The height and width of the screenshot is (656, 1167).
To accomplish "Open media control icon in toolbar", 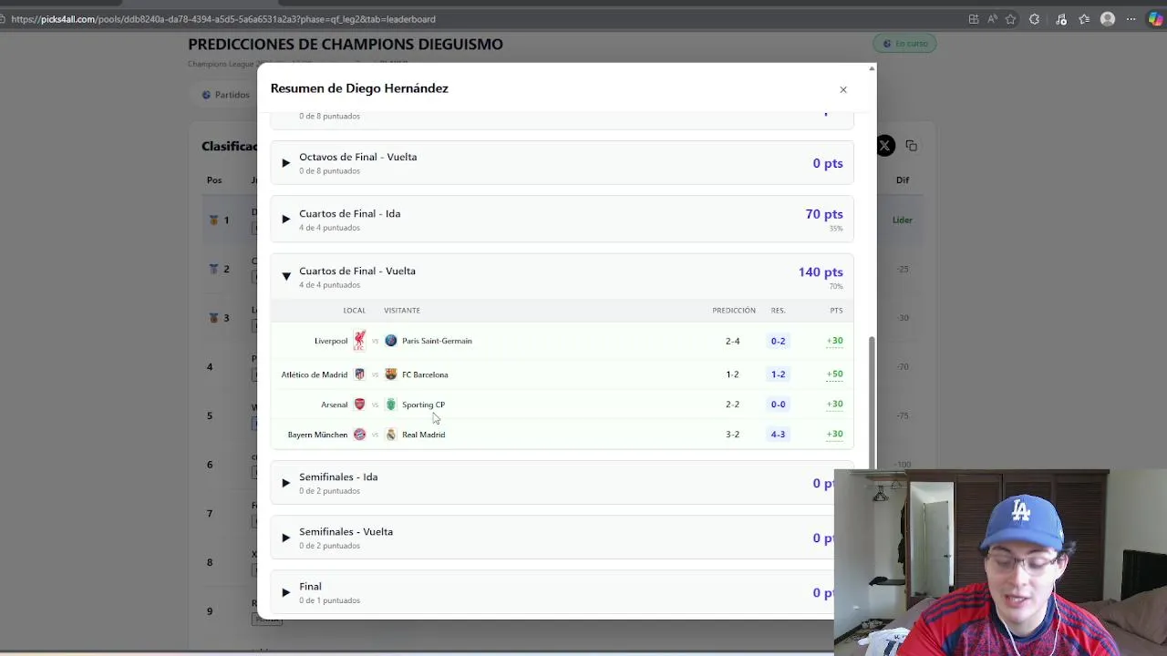I will click(1060, 19).
